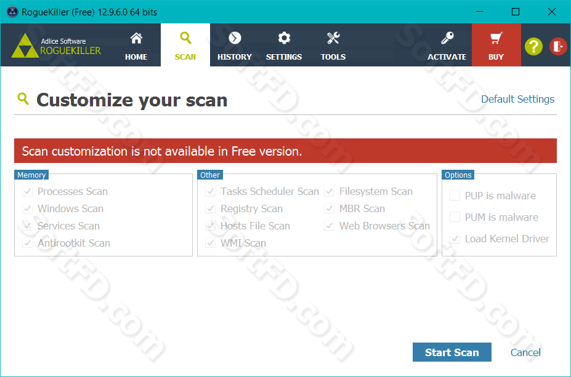Toggle Web Browsers Scan checkbox
The width and height of the screenshot is (571, 377).
329,225
